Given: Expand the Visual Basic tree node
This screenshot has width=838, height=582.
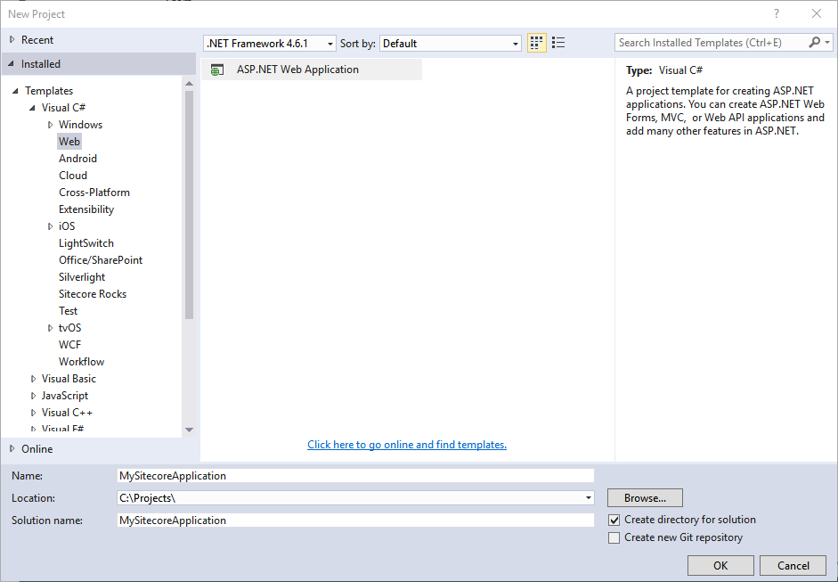Looking at the screenshot, I should [x=33, y=378].
